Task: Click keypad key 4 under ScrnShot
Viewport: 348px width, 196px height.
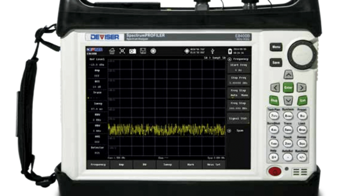Action: (274, 130)
